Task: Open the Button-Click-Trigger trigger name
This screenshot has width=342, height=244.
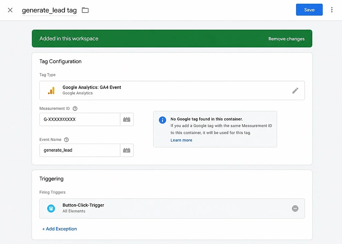Action: point(83,205)
